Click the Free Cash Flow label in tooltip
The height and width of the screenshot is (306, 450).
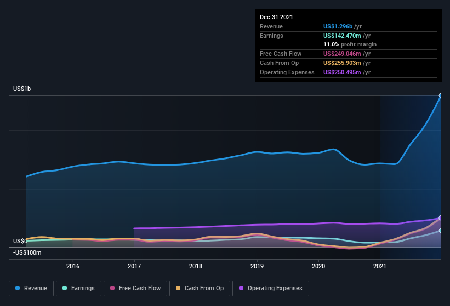pyautogui.click(x=281, y=54)
